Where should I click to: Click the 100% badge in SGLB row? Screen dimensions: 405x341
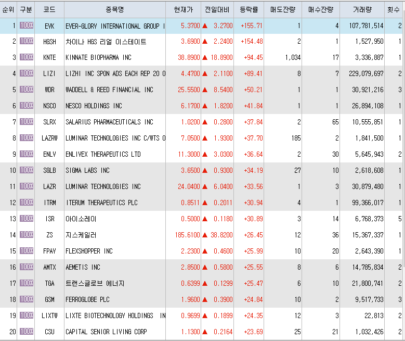[x=27, y=170]
